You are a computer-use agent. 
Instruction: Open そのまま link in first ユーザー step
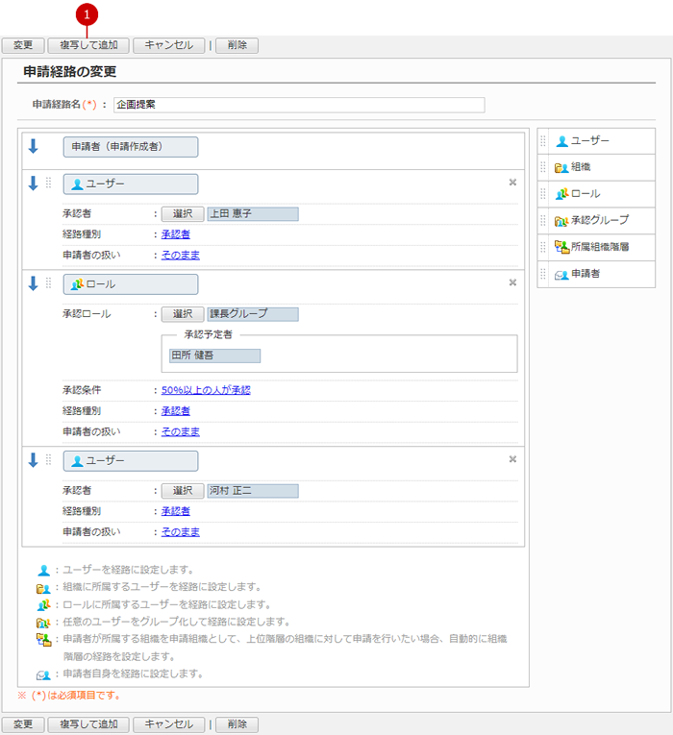(x=181, y=255)
